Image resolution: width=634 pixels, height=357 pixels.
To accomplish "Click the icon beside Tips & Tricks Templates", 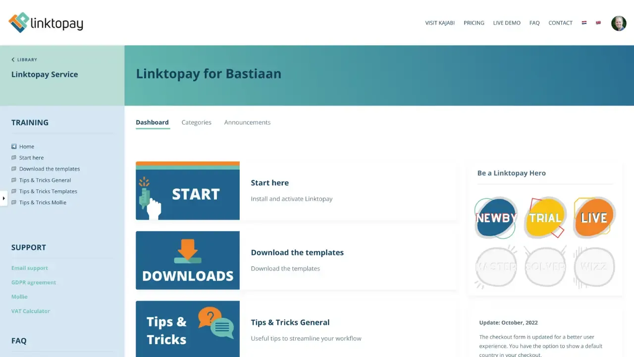I will [14, 191].
